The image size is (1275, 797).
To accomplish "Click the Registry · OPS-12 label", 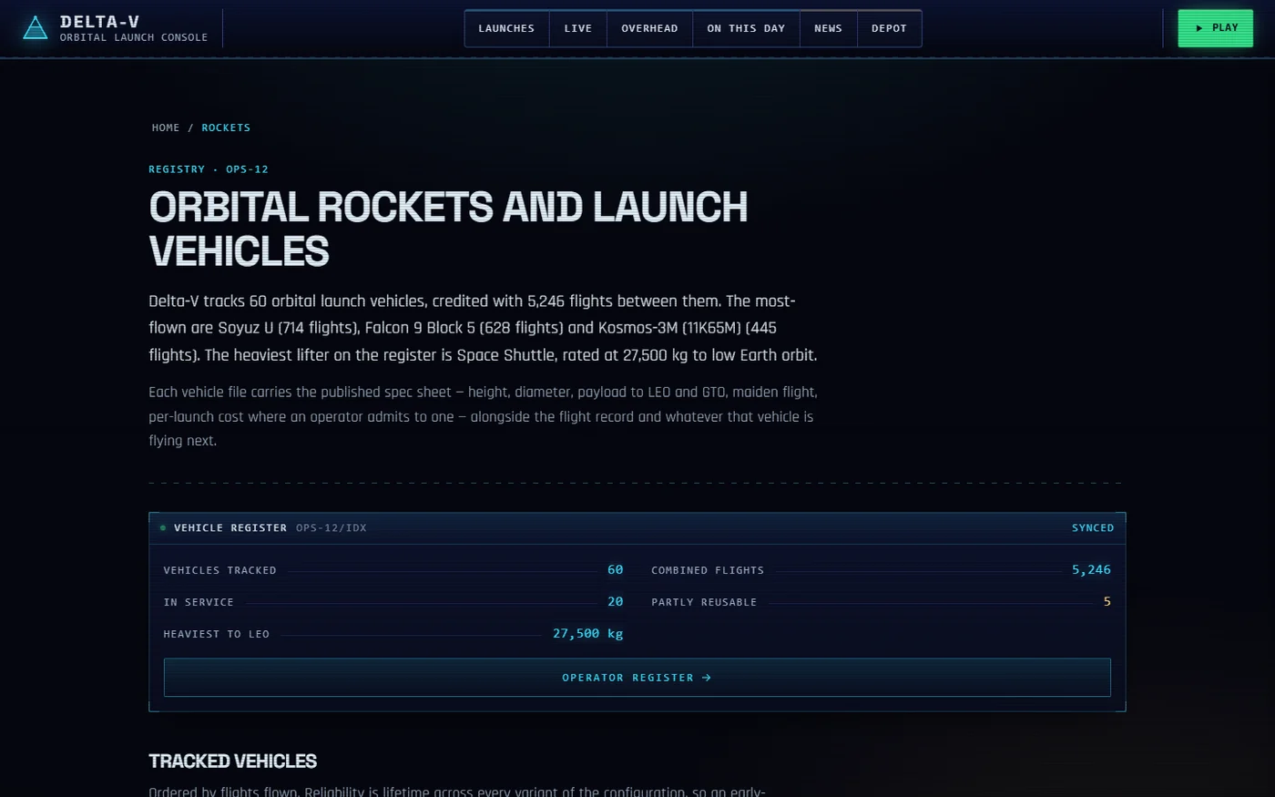I will tap(209, 169).
